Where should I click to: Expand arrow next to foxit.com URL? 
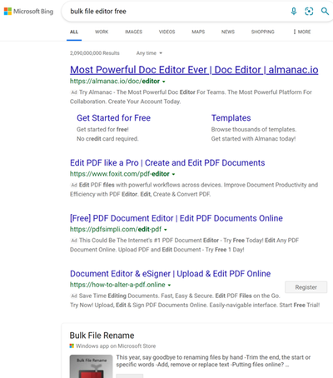click(173, 174)
